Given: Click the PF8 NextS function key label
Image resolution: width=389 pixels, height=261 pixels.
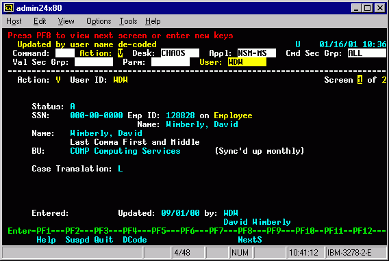Looking at the screenshot, I should pyautogui.click(x=250, y=240).
